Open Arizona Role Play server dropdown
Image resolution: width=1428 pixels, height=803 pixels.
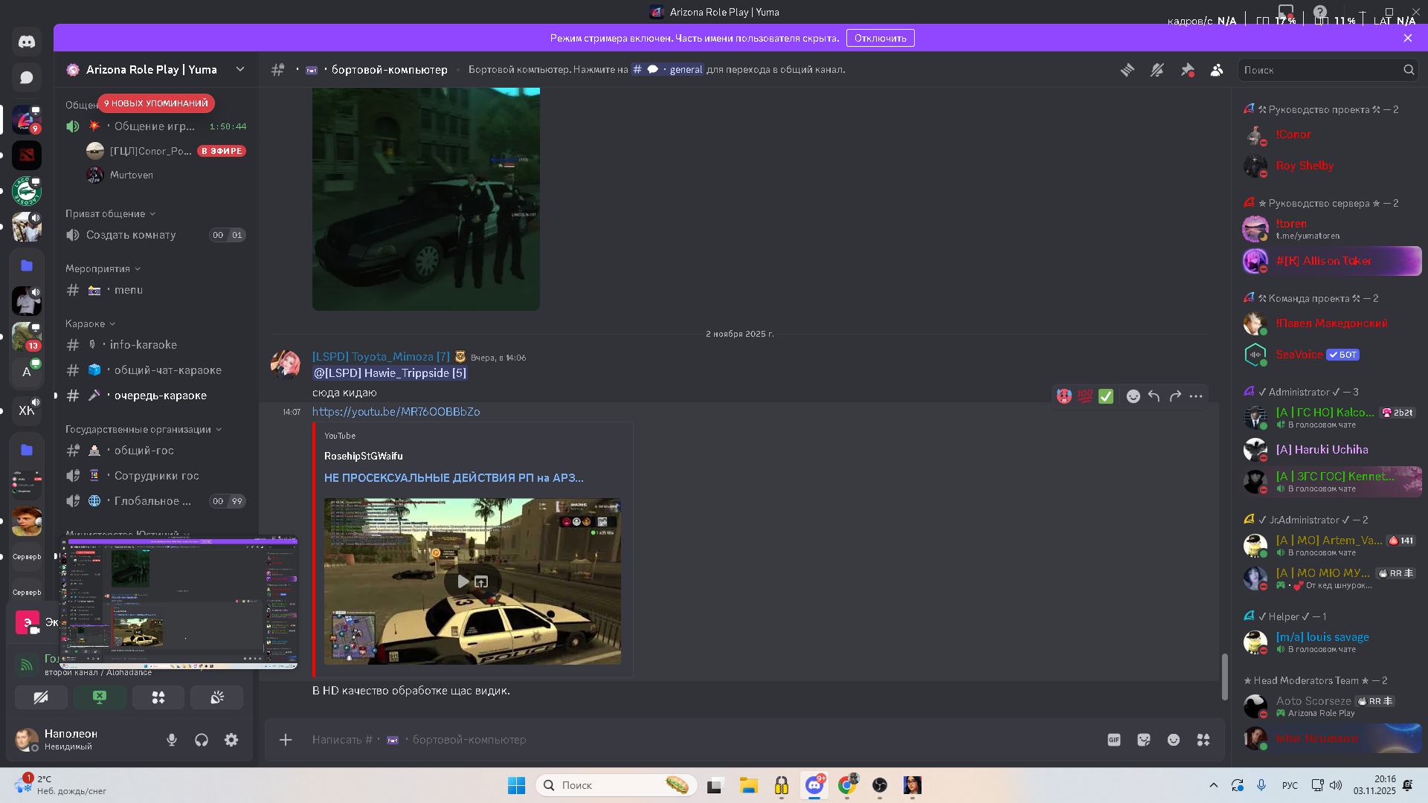[239, 69]
